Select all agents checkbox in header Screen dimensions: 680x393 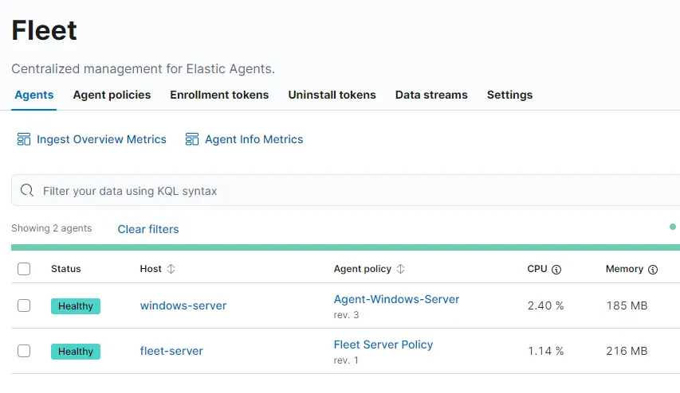24,269
